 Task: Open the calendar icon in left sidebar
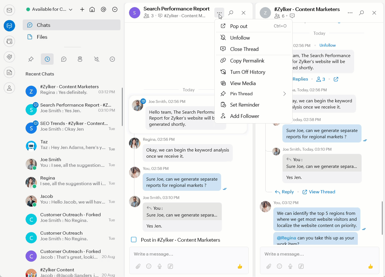(x=9, y=41)
